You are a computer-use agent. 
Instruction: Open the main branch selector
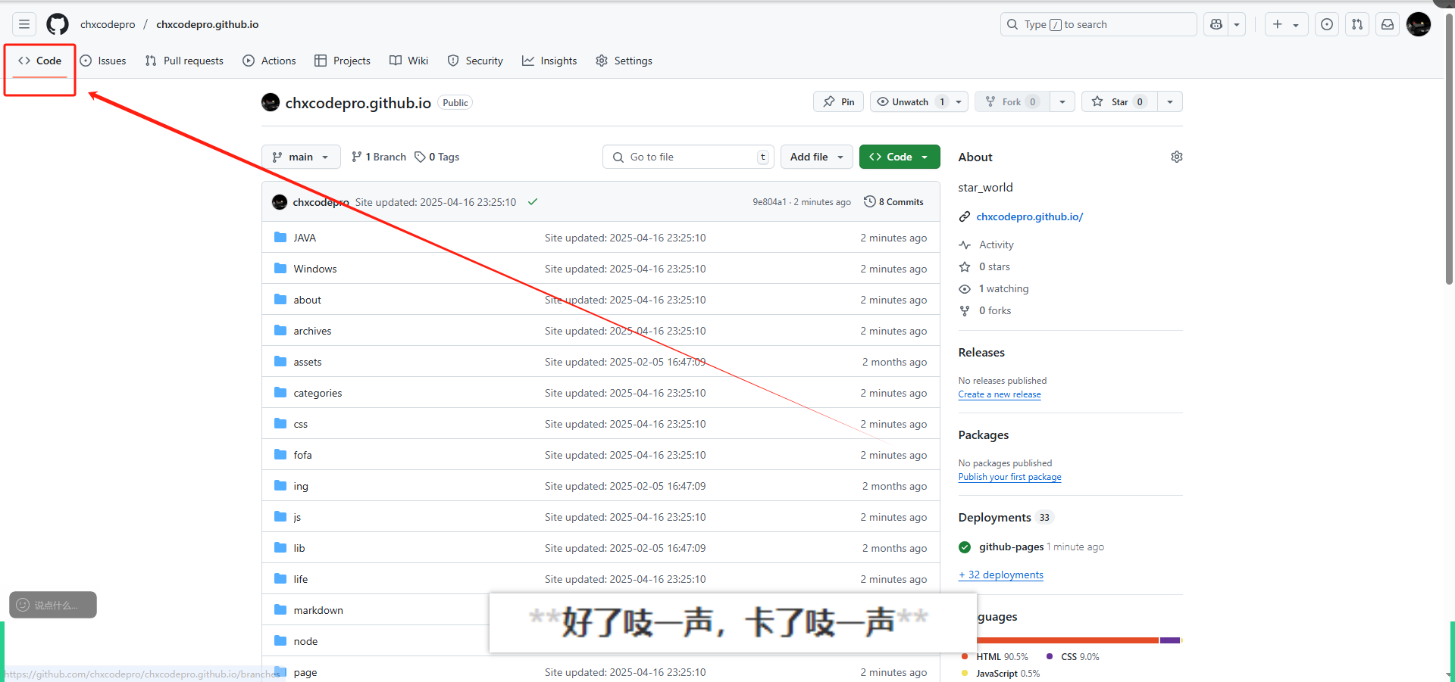301,157
